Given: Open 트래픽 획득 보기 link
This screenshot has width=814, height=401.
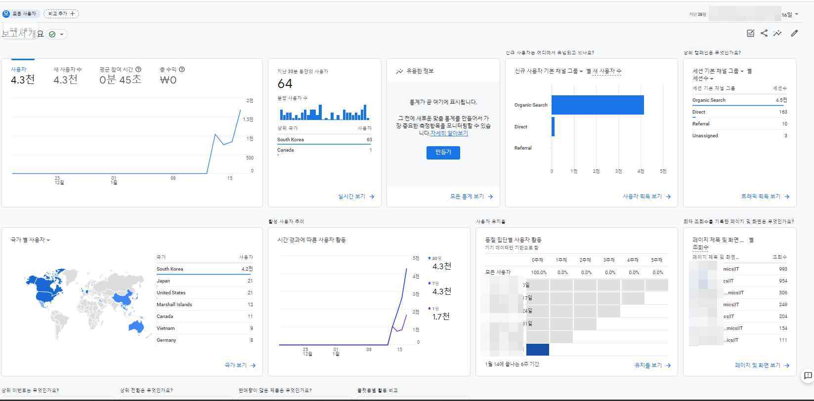Looking at the screenshot, I should (766, 197).
